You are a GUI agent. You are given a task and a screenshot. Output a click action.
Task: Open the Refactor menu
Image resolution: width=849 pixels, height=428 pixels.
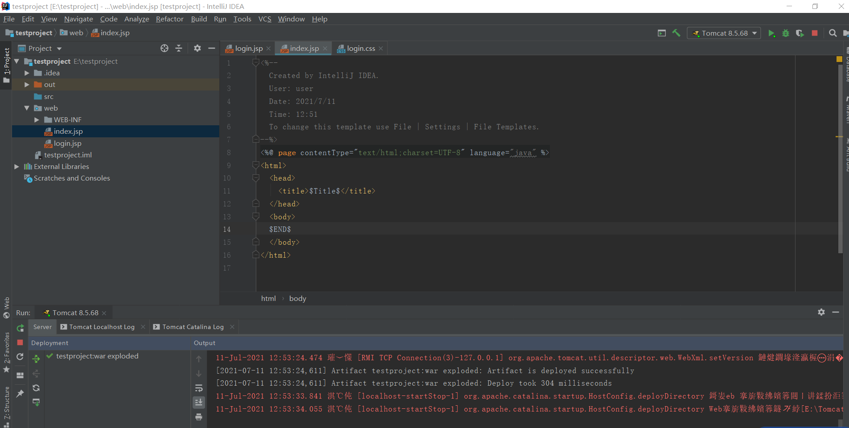(169, 19)
